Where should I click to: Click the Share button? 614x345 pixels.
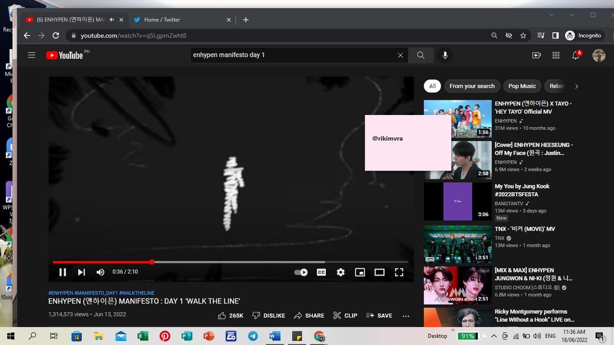[309, 316]
